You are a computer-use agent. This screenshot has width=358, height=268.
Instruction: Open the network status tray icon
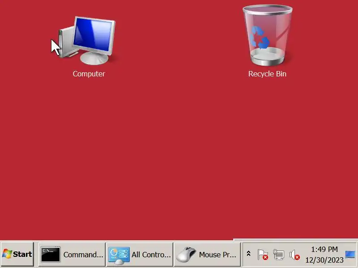tap(279, 254)
